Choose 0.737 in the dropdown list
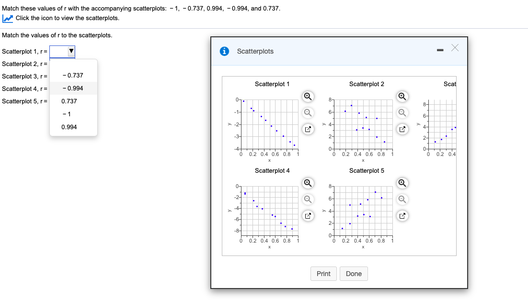 (73, 101)
